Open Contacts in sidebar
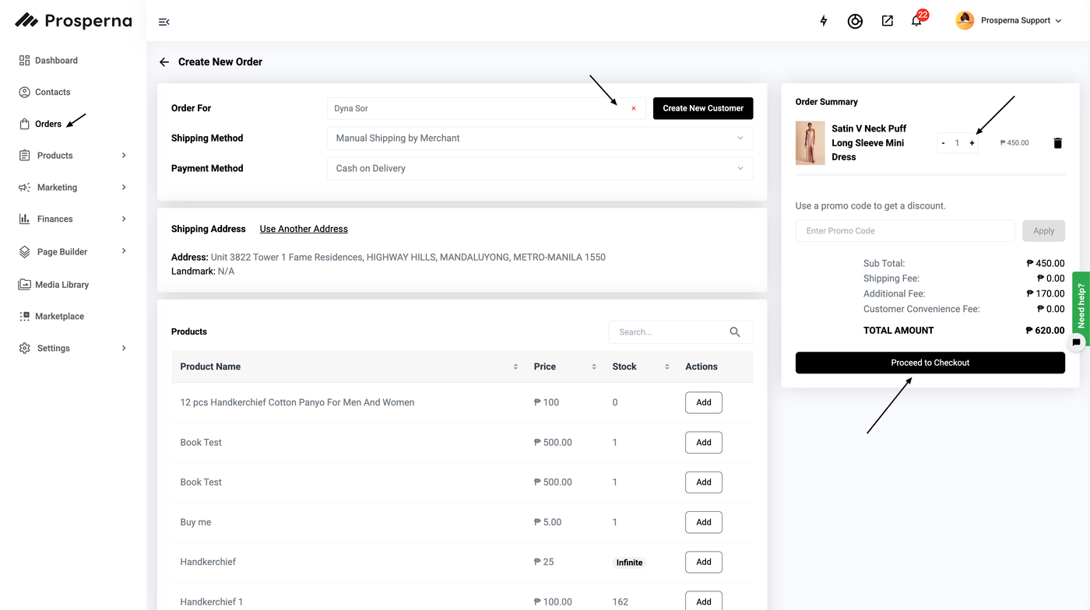 [53, 92]
